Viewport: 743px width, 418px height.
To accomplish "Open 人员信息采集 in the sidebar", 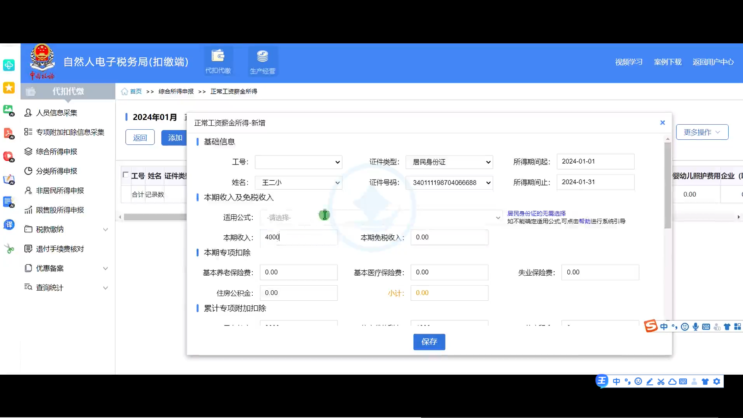I will pos(56,113).
